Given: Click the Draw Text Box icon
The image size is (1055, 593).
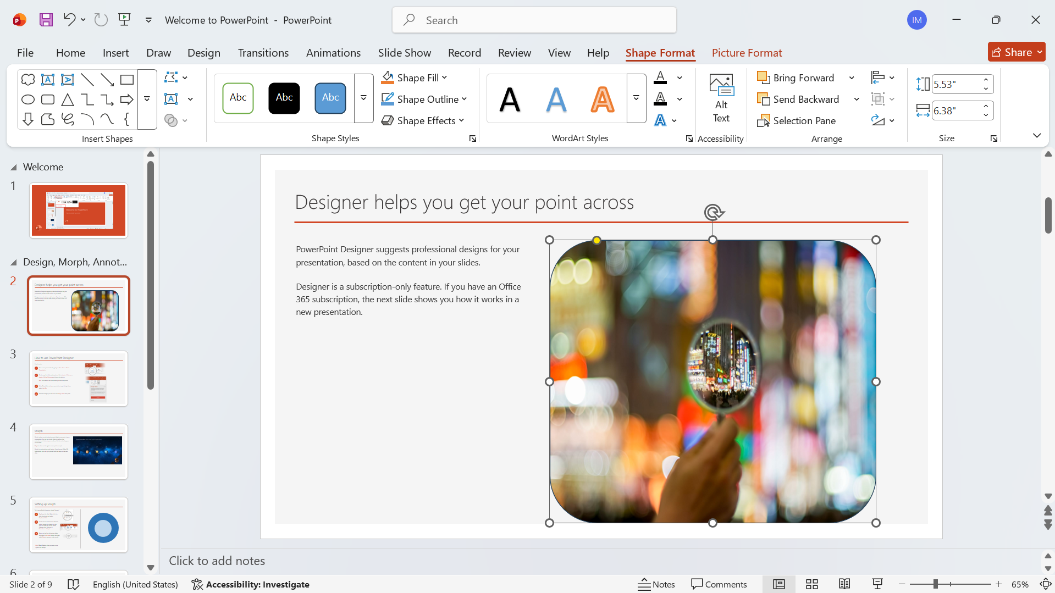Looking at the screenshot, I should pyautogui.click(x=171, y=99).
